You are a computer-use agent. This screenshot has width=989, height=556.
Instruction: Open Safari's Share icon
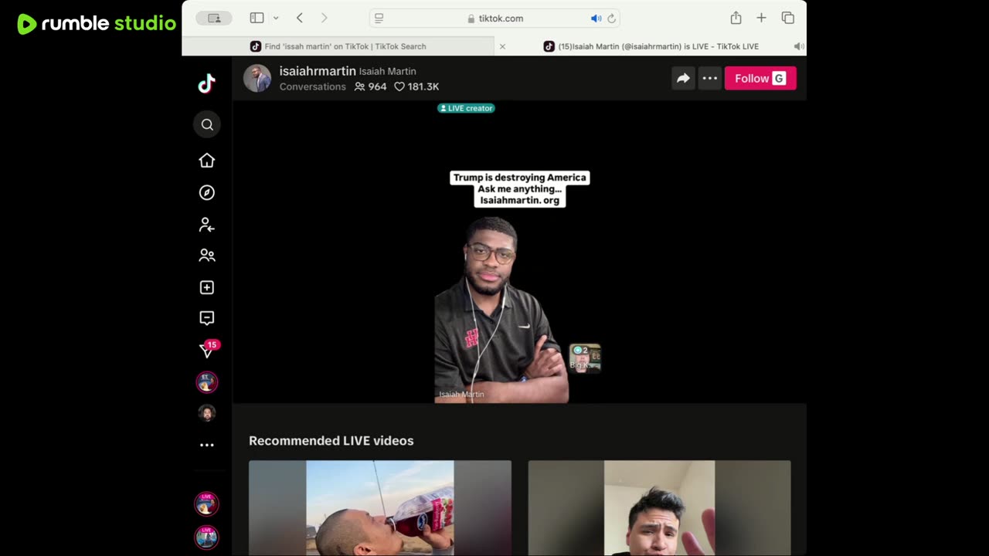(x=736, y=18)
